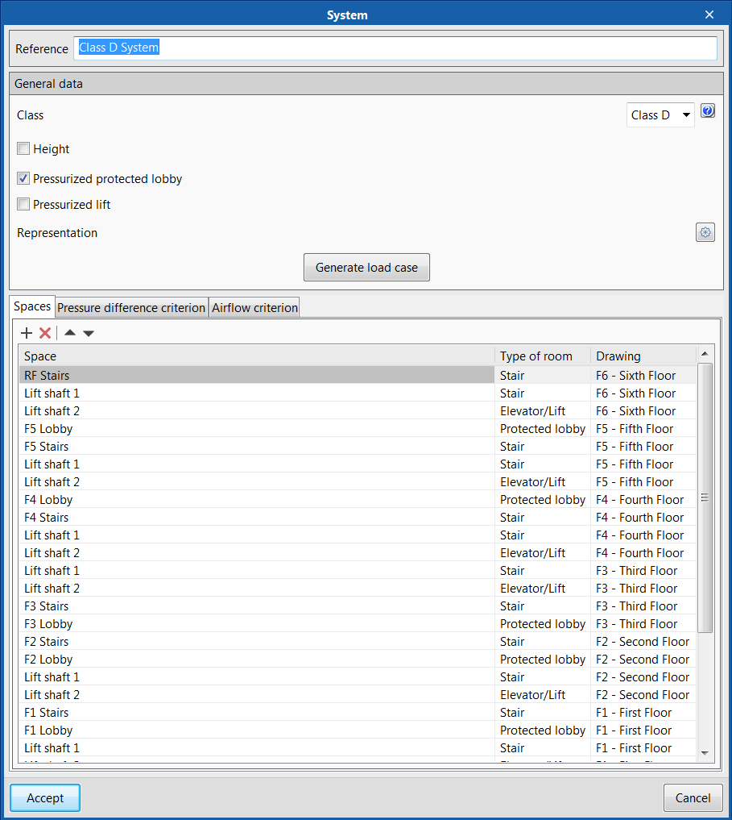Switch to Airflow criterion tab

pyautogui.click(x=254, y=307)
